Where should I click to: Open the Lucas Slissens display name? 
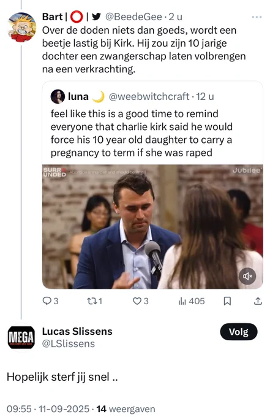(x=77, y=331)
